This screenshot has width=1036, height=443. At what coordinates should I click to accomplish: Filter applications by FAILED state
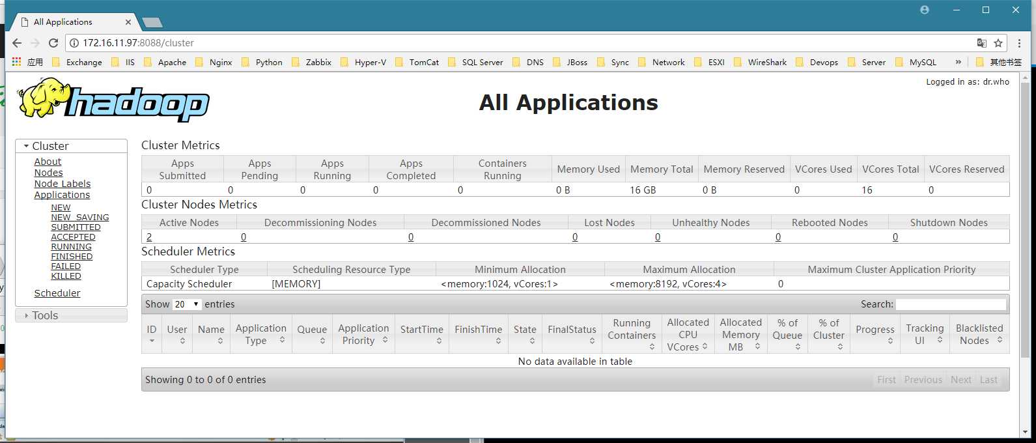pyautogui.click(x=66, y=266)
